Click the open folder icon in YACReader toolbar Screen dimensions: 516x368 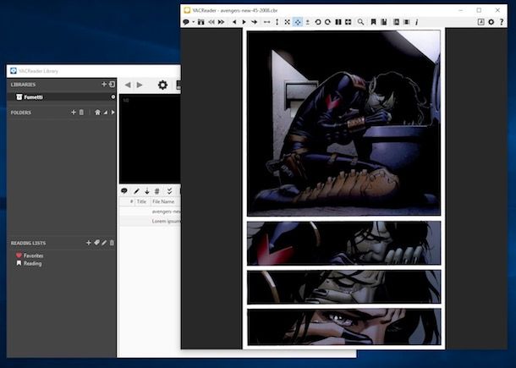[x=200, y=22]
